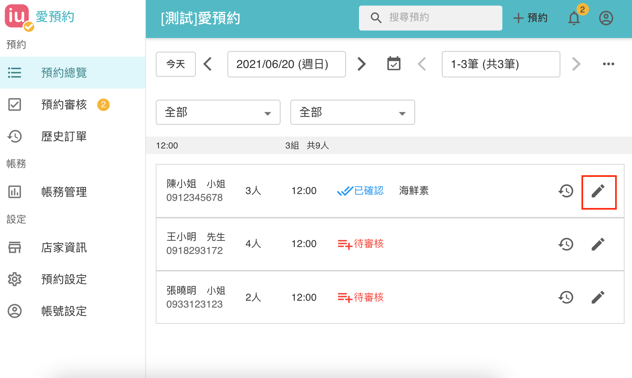Open 歷史訂單 in sidebar
The width and height of the screenshot is (632, 378).
pyautogui.click(x=73, y=136)
